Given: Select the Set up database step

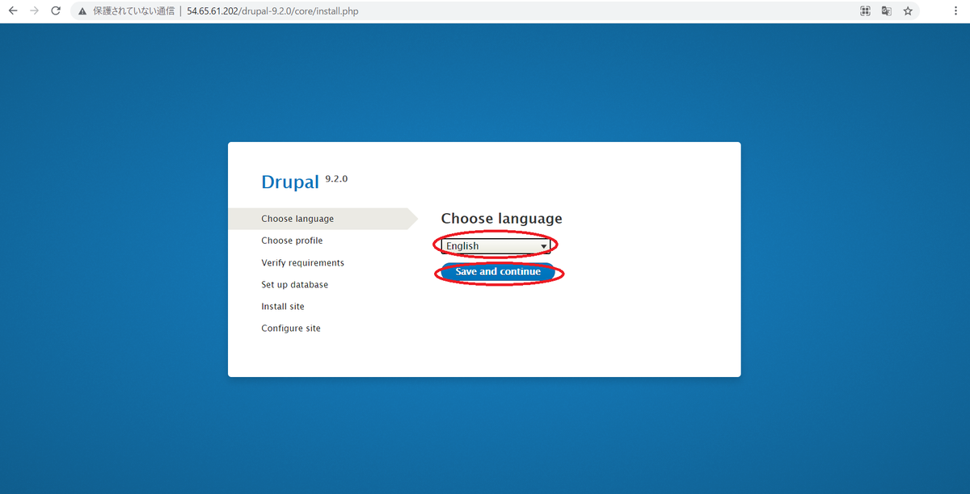Looking at the screenshot, I should pos(294,285).
